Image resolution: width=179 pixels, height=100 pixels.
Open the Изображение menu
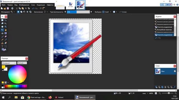pyautogui.click(x=24, y=5)
